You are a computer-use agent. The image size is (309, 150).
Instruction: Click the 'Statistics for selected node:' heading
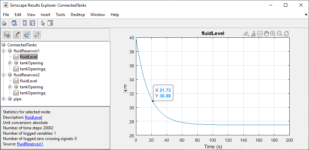[27, 112]
